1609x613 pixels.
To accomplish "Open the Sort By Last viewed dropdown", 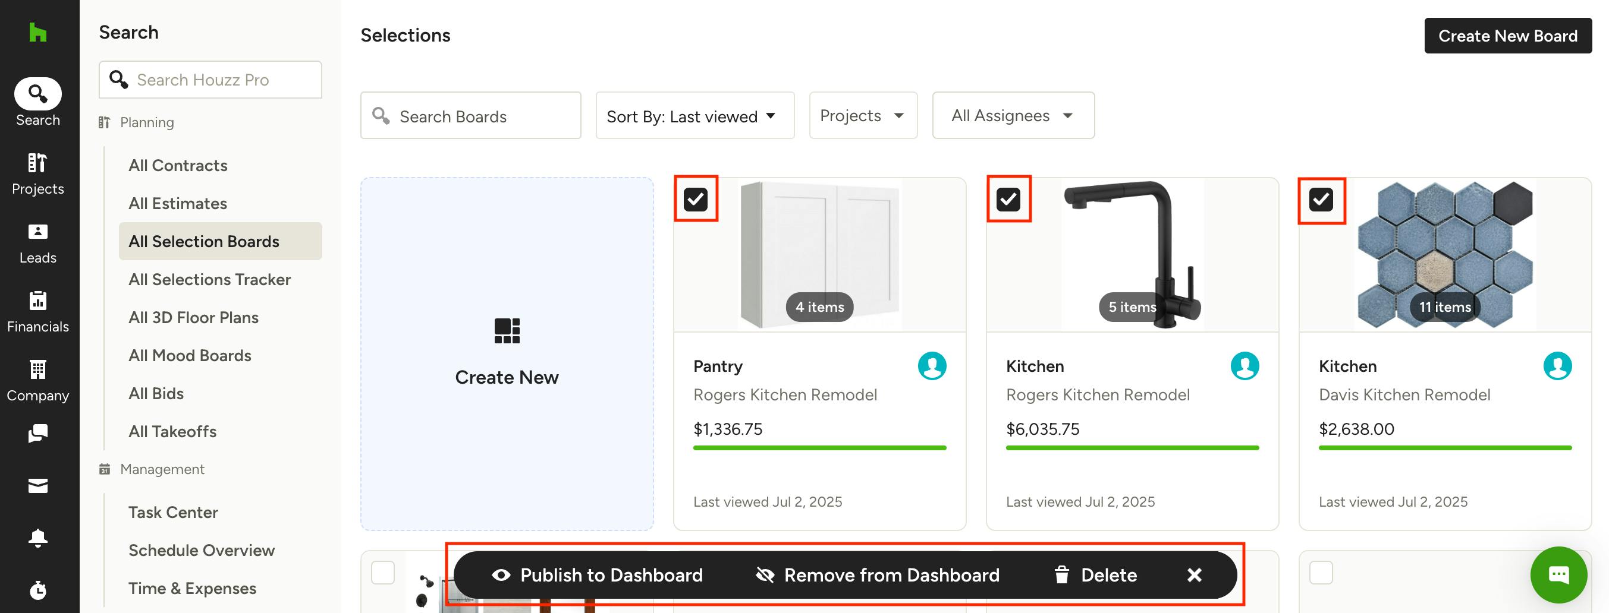I will tap(694, 116).
